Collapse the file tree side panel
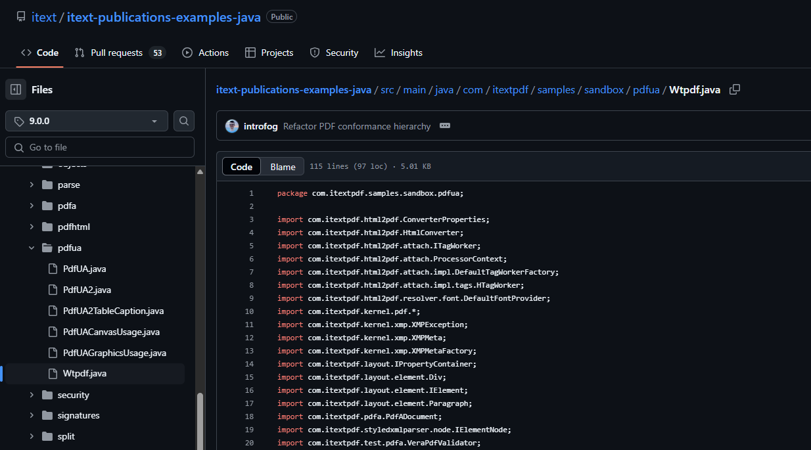 15,89
